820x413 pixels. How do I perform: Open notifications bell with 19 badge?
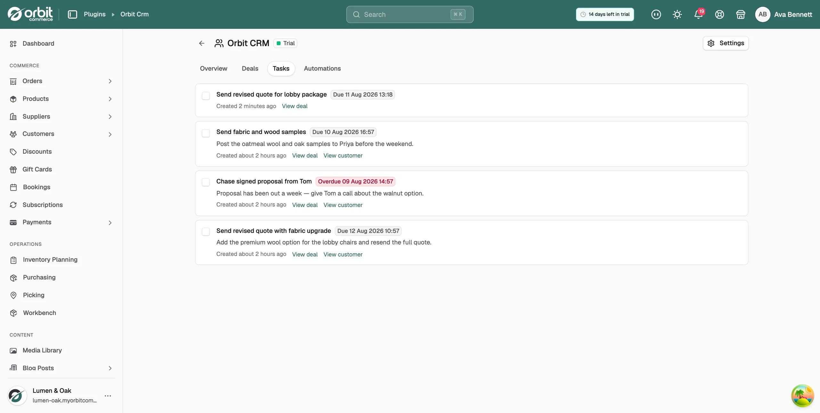coord(699,14)
